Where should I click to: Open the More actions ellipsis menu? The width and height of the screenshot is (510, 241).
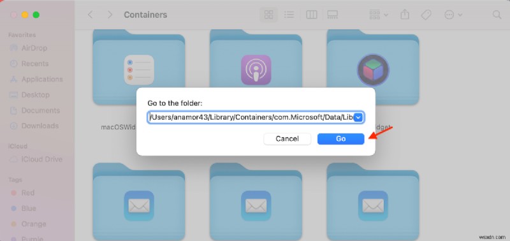coord(453,15)
